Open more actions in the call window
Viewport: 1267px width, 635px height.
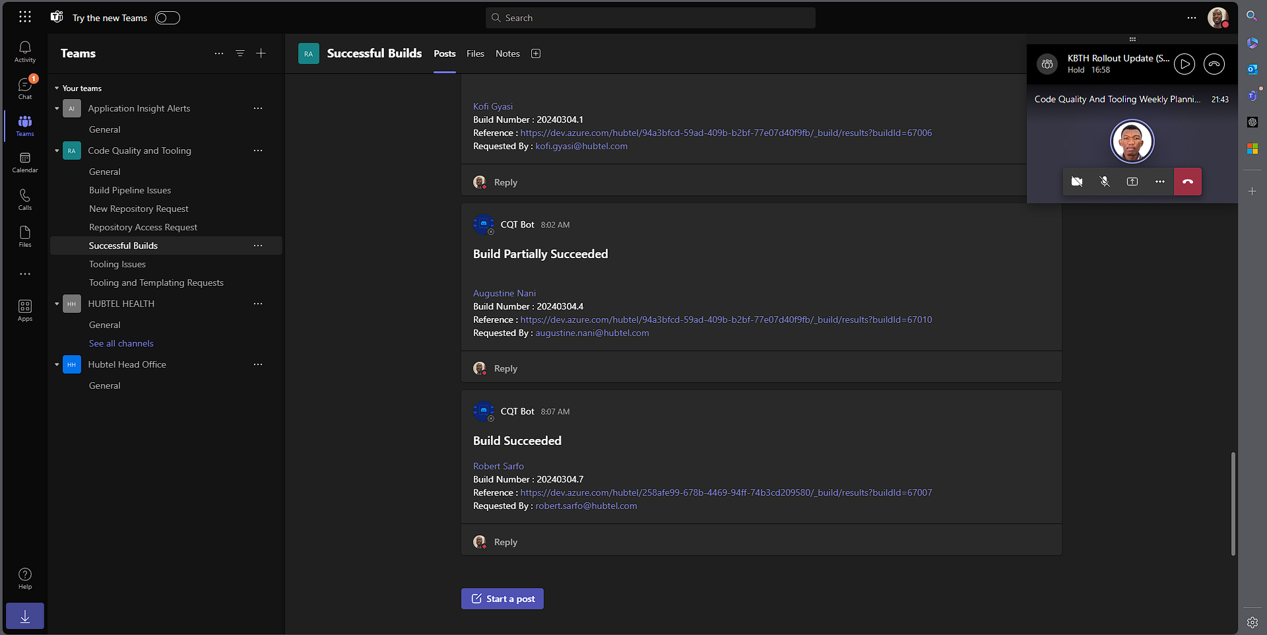point(1160,182)
